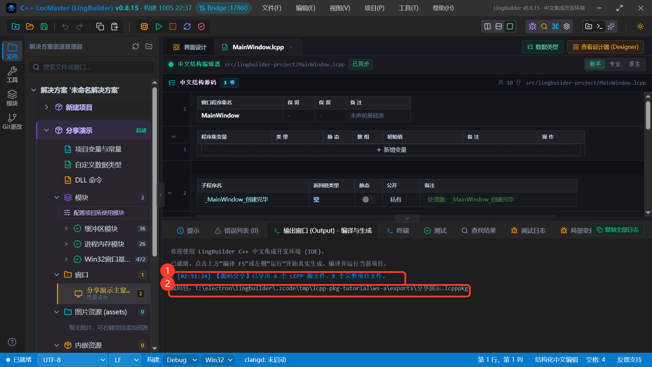Viewport: 652px width, 367px height.
Task: Expand the 缓冲区模块 tree node
Action: click(x=66, y=229)
